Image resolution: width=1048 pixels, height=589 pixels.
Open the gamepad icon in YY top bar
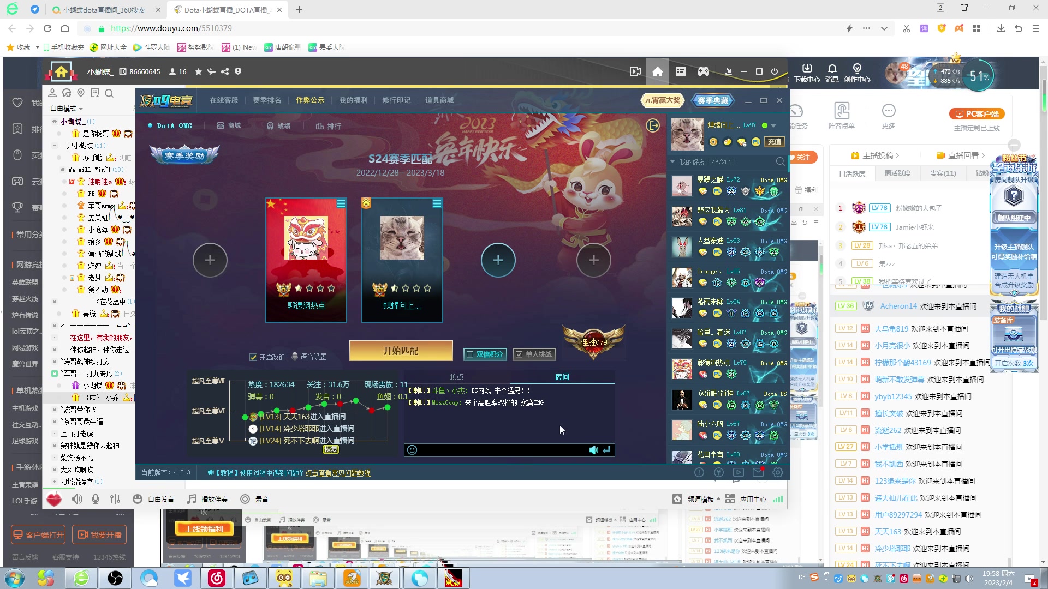(x=704, y=71)
